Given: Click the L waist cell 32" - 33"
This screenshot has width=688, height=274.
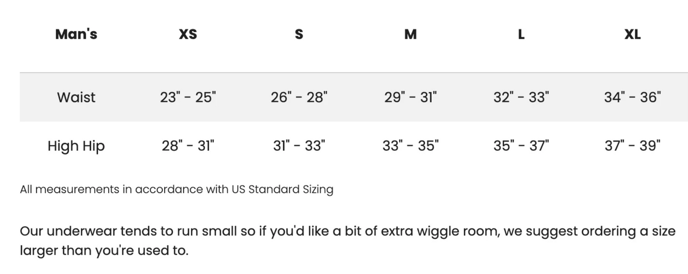Looking at the screenshot, I should tap(521, 97).
